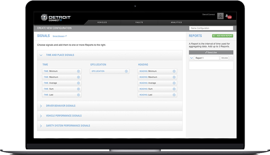Open the Vehicles tab

102,22
